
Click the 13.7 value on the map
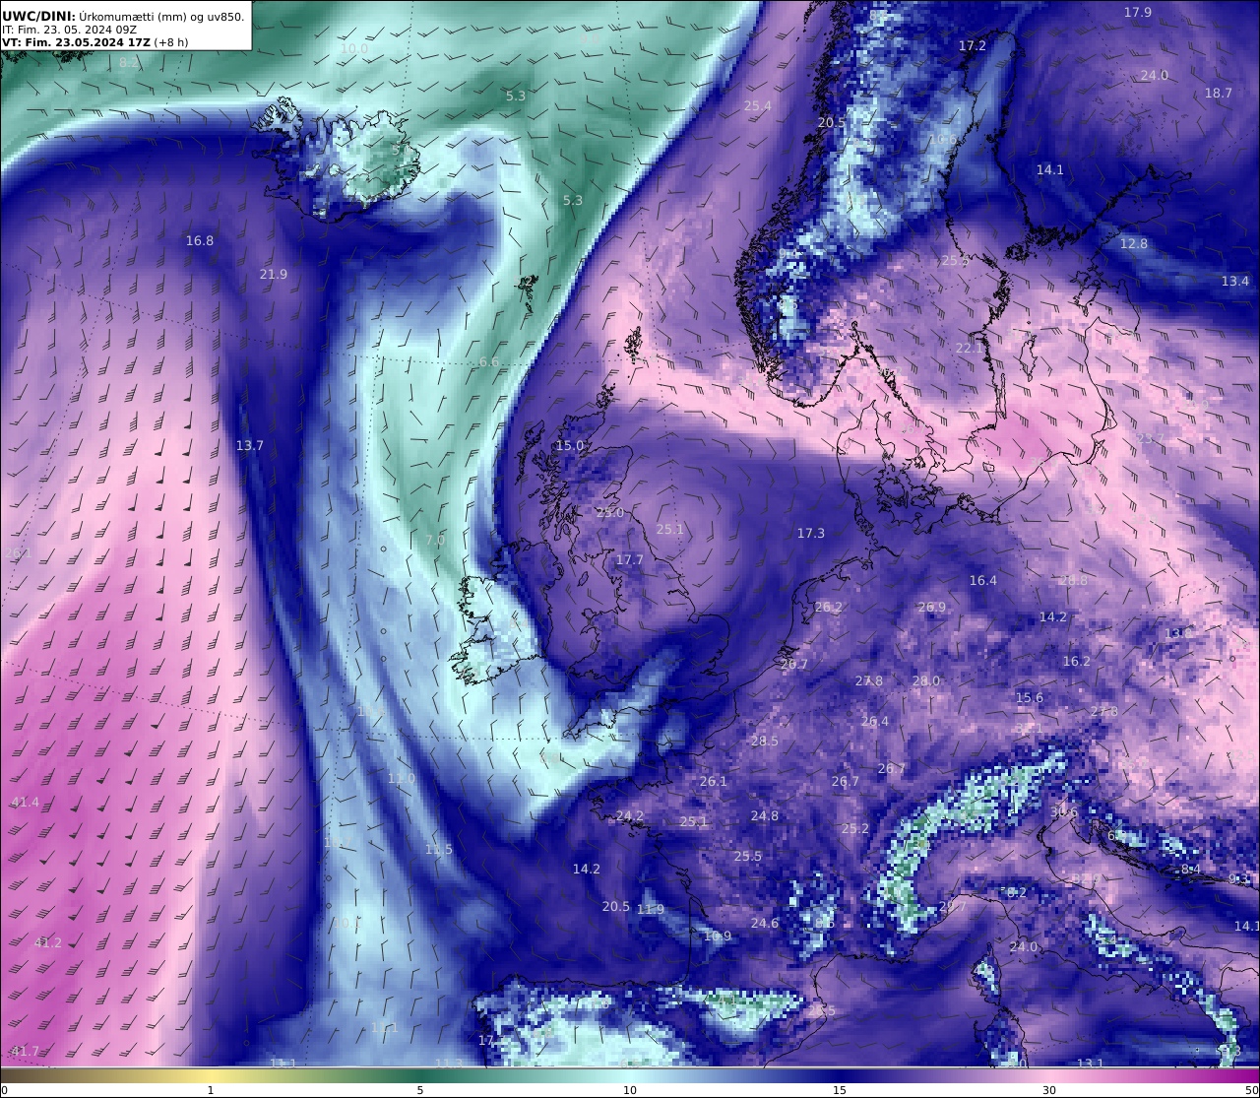click(x=250, y=445)
